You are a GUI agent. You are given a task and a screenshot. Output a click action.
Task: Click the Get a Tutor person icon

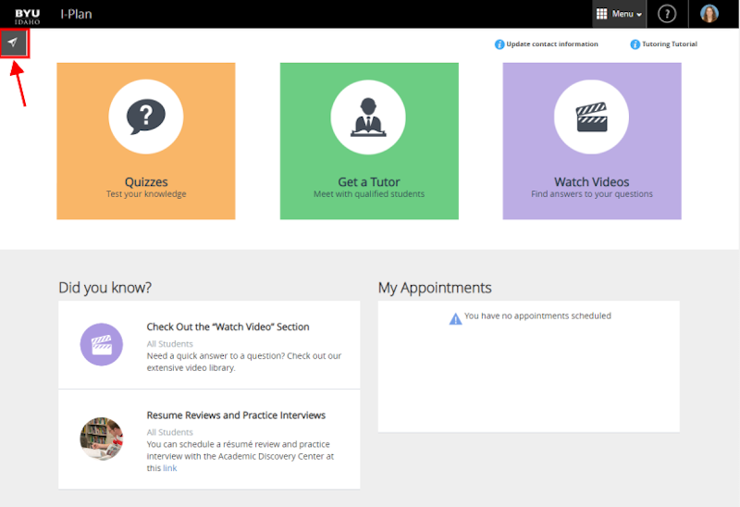click(x=368, y=117)
